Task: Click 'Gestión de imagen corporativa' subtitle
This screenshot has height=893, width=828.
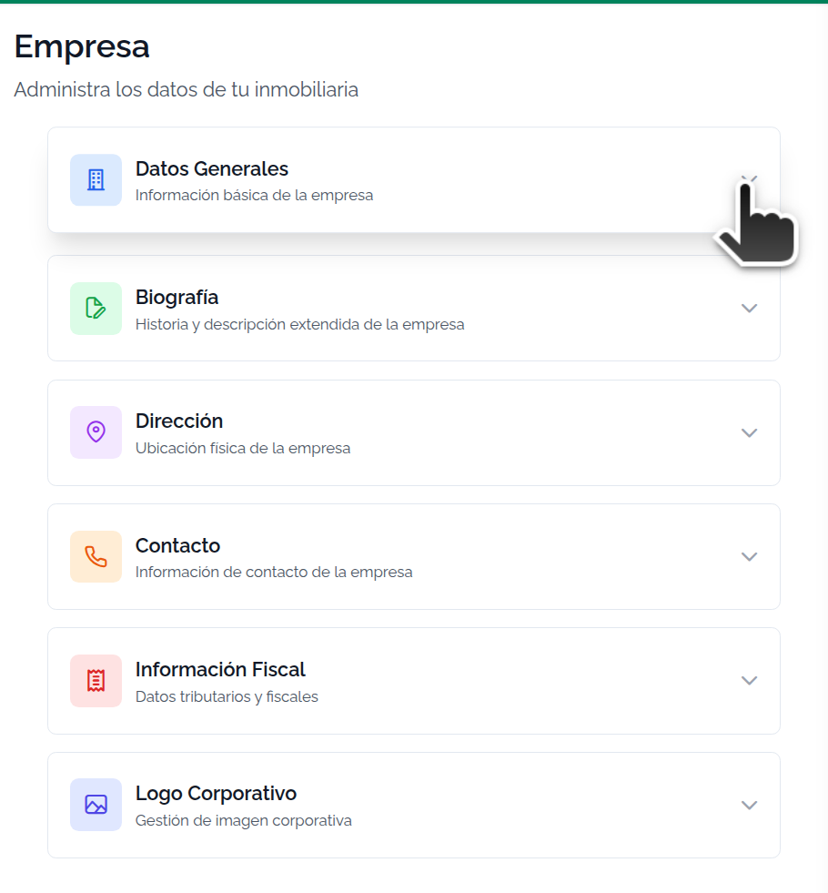Action: click(244, 821)
